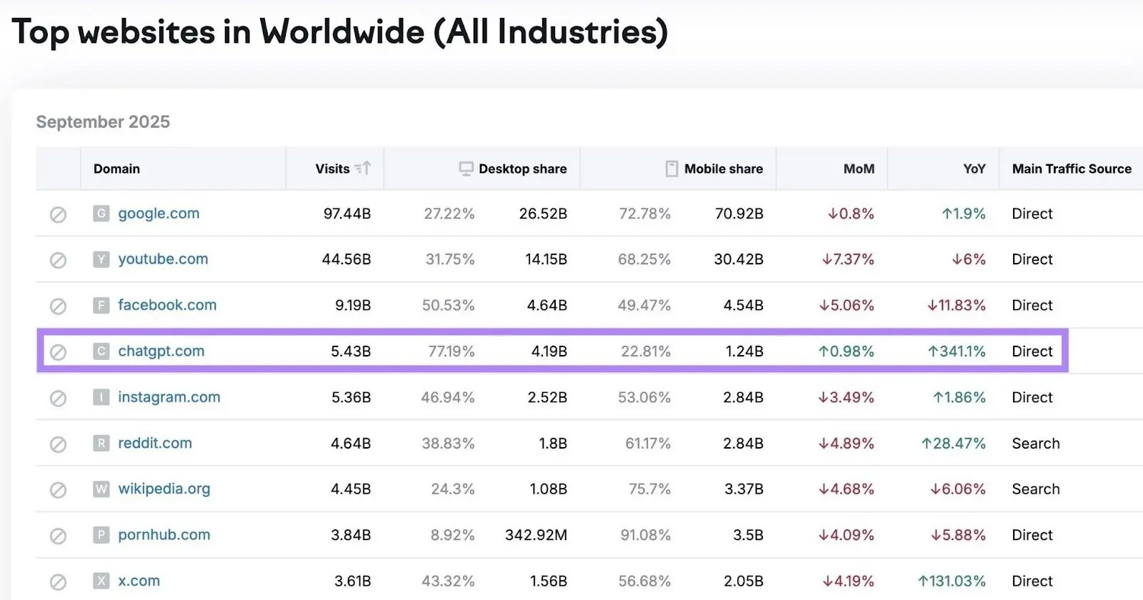The width and height of the screenshot is (1143, 600).
Task: Sort table by Desktop share column
Action: [522, 169]
